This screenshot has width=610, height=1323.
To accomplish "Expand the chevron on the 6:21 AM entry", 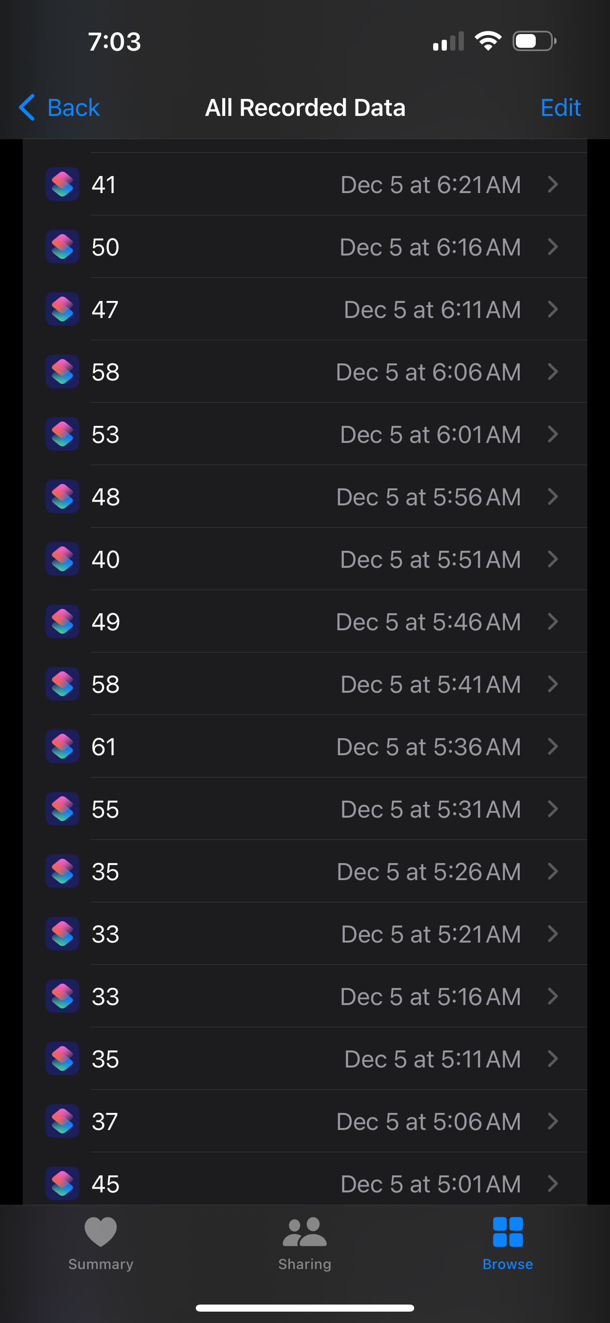I will [x=552, y=185].
